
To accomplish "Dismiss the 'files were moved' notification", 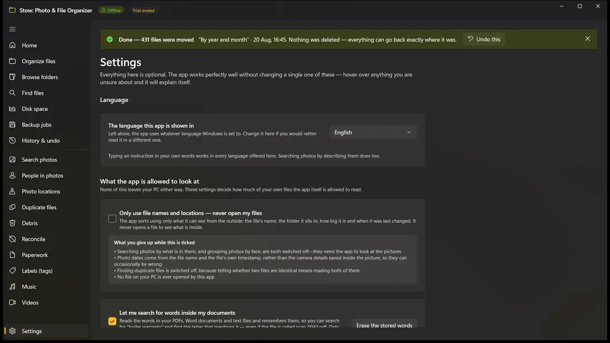I will 587,39.
